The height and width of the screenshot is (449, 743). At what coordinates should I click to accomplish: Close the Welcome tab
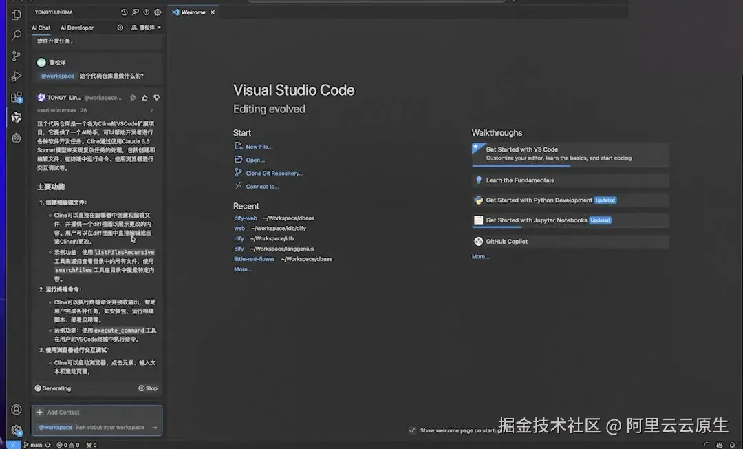213,12
